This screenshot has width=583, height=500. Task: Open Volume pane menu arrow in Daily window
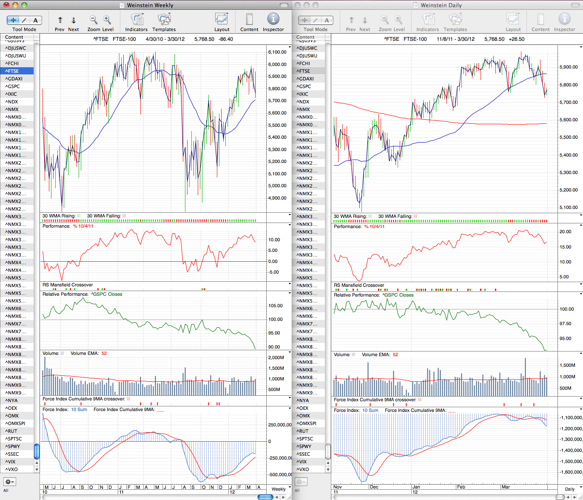pyautogui.click(x=581, y=354)
